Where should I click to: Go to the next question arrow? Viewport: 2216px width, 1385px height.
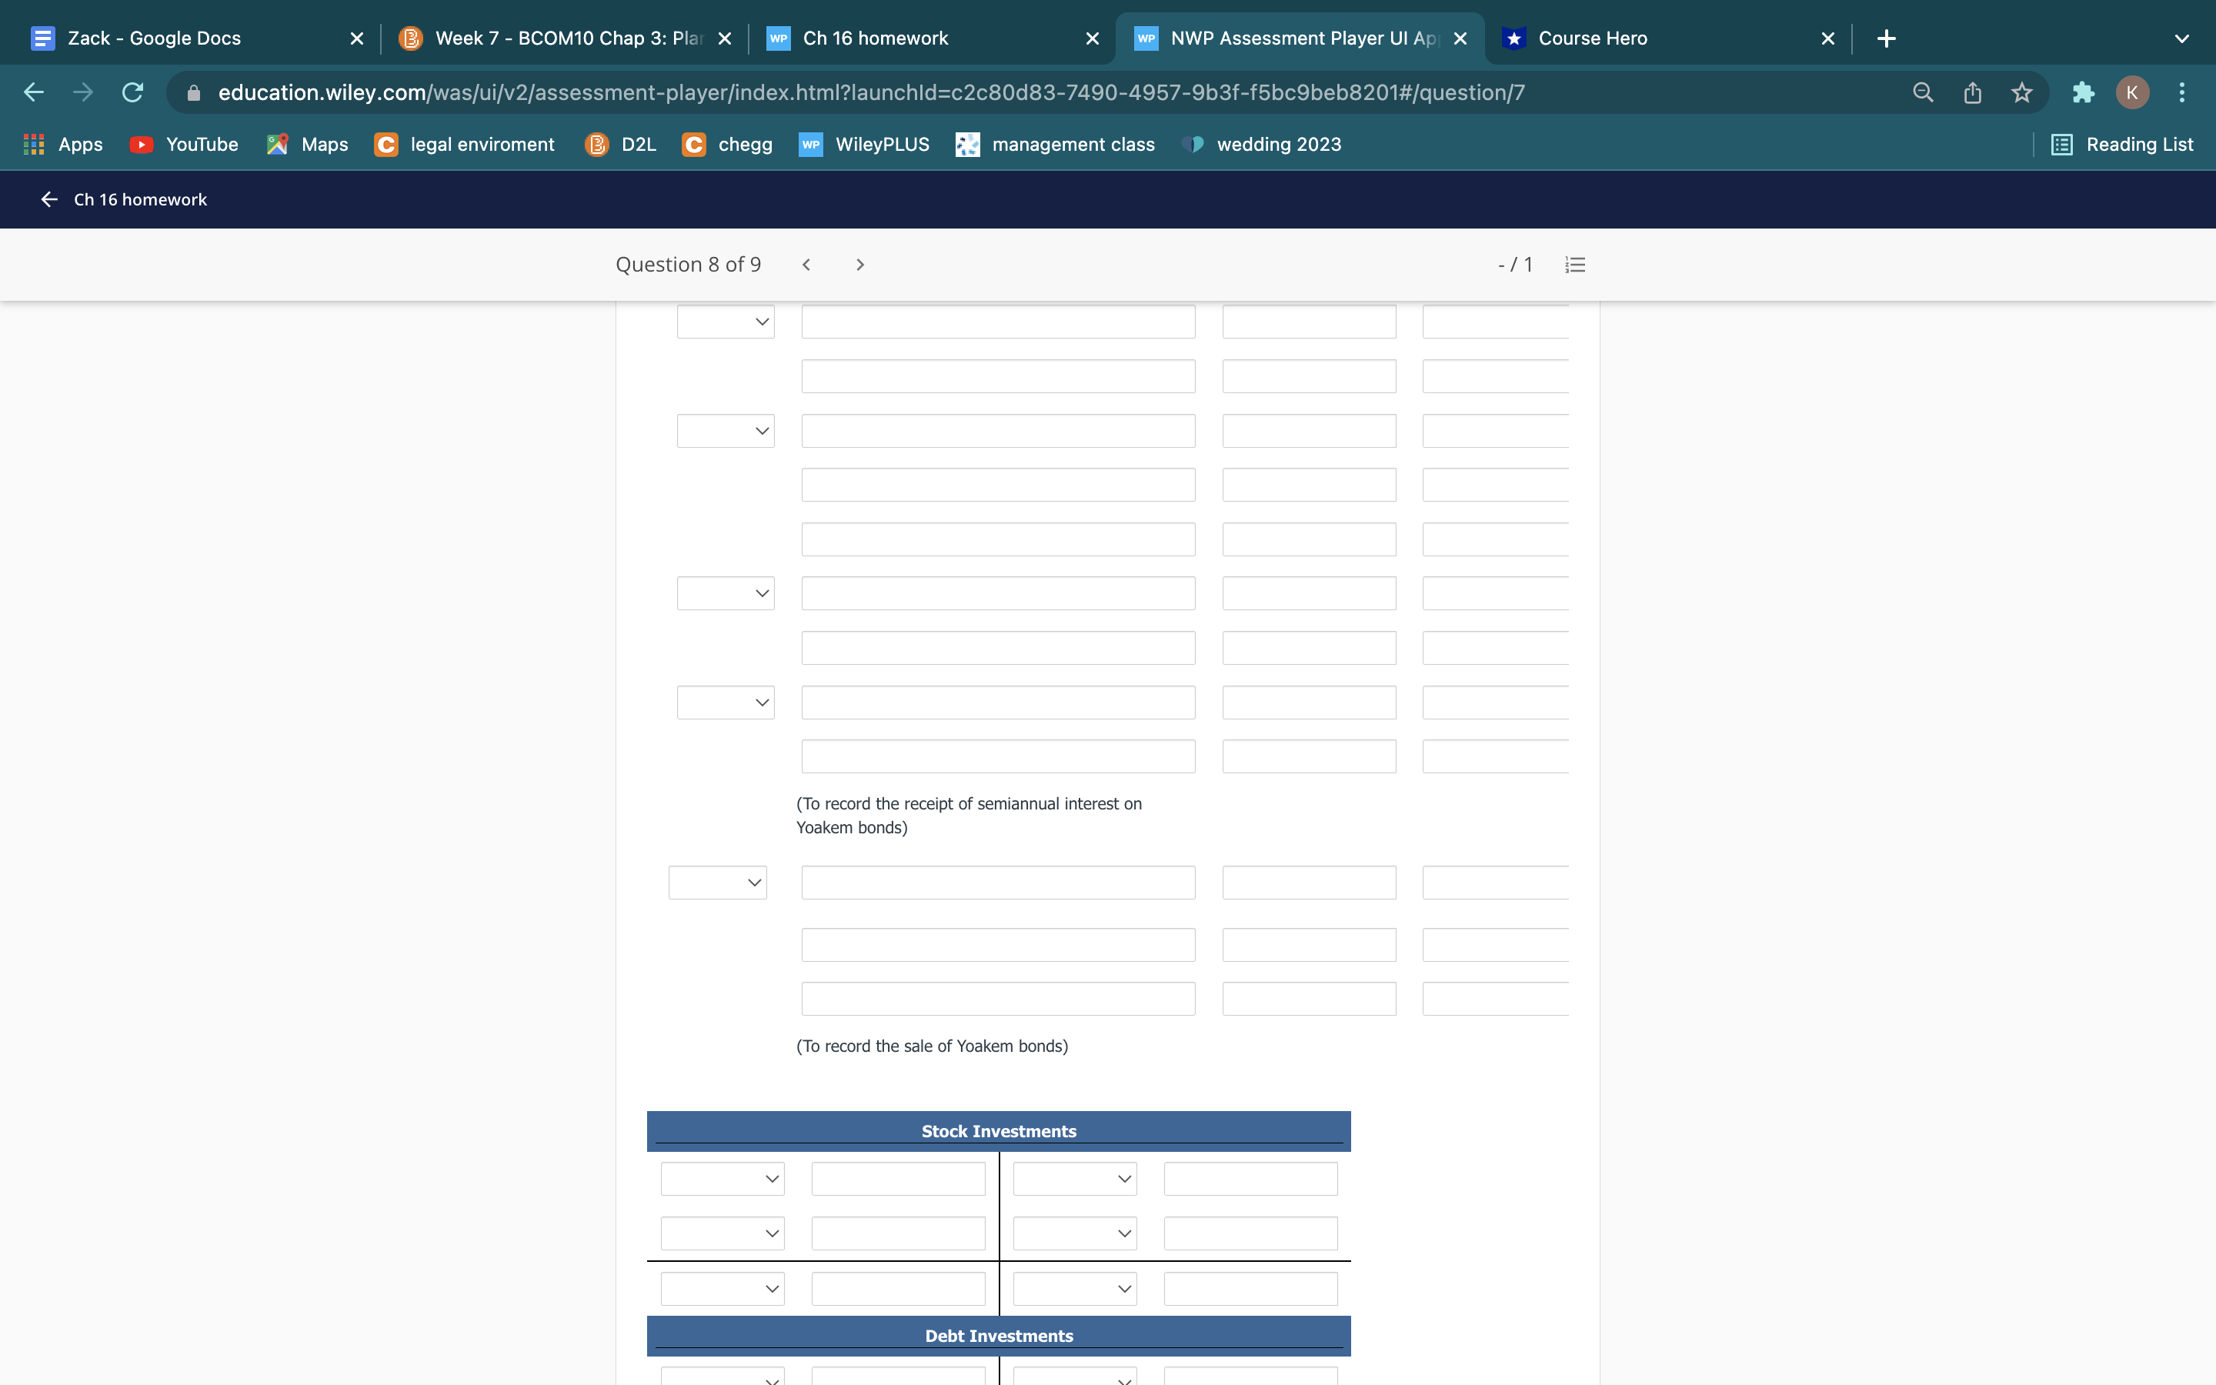pyautogui.click(x=859, y=265)
